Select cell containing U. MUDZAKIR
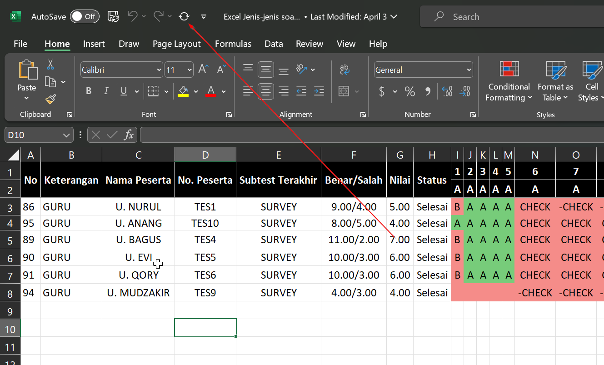604x365 pixels. [138, 293]
